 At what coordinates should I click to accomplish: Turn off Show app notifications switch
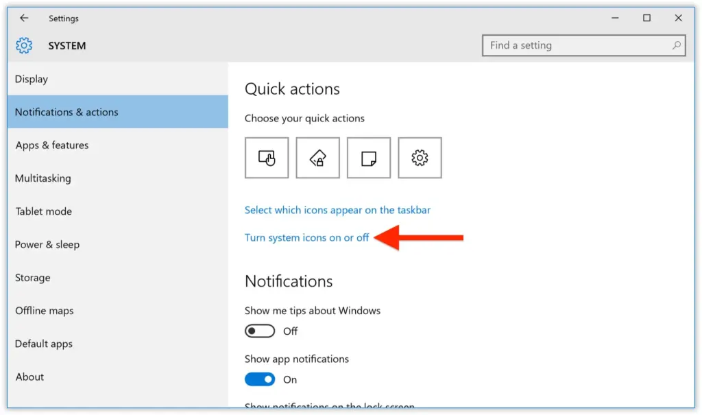click(x=260, y=379)
